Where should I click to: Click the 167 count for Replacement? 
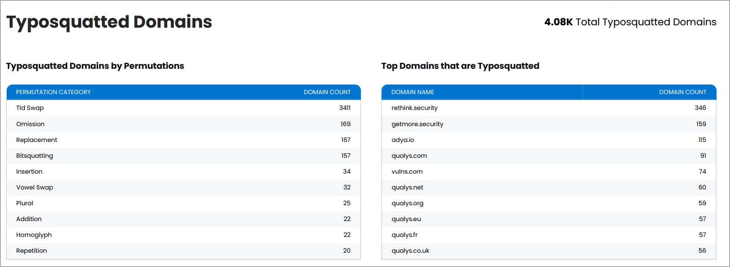[x=346, y=140]
